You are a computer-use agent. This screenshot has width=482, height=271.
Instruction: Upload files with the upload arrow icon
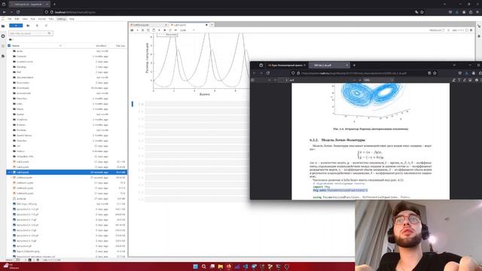point(37,26)
